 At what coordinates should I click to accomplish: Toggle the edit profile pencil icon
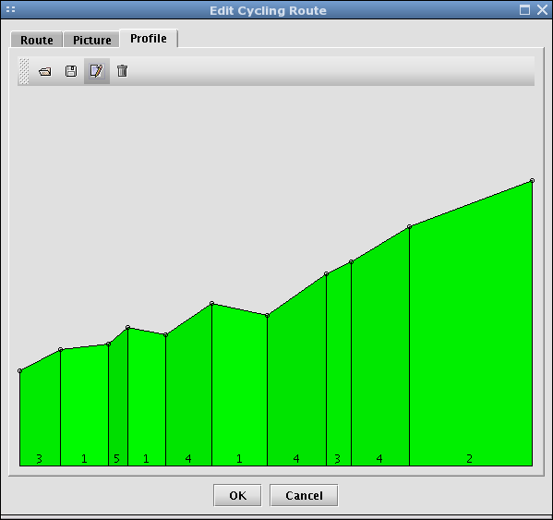pos(97,71)
